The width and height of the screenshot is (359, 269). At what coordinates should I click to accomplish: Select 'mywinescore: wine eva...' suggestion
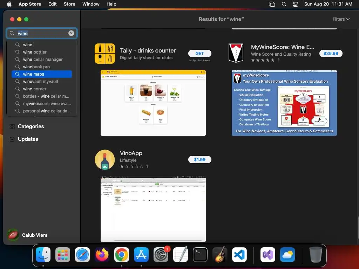[x=42, y=103]
